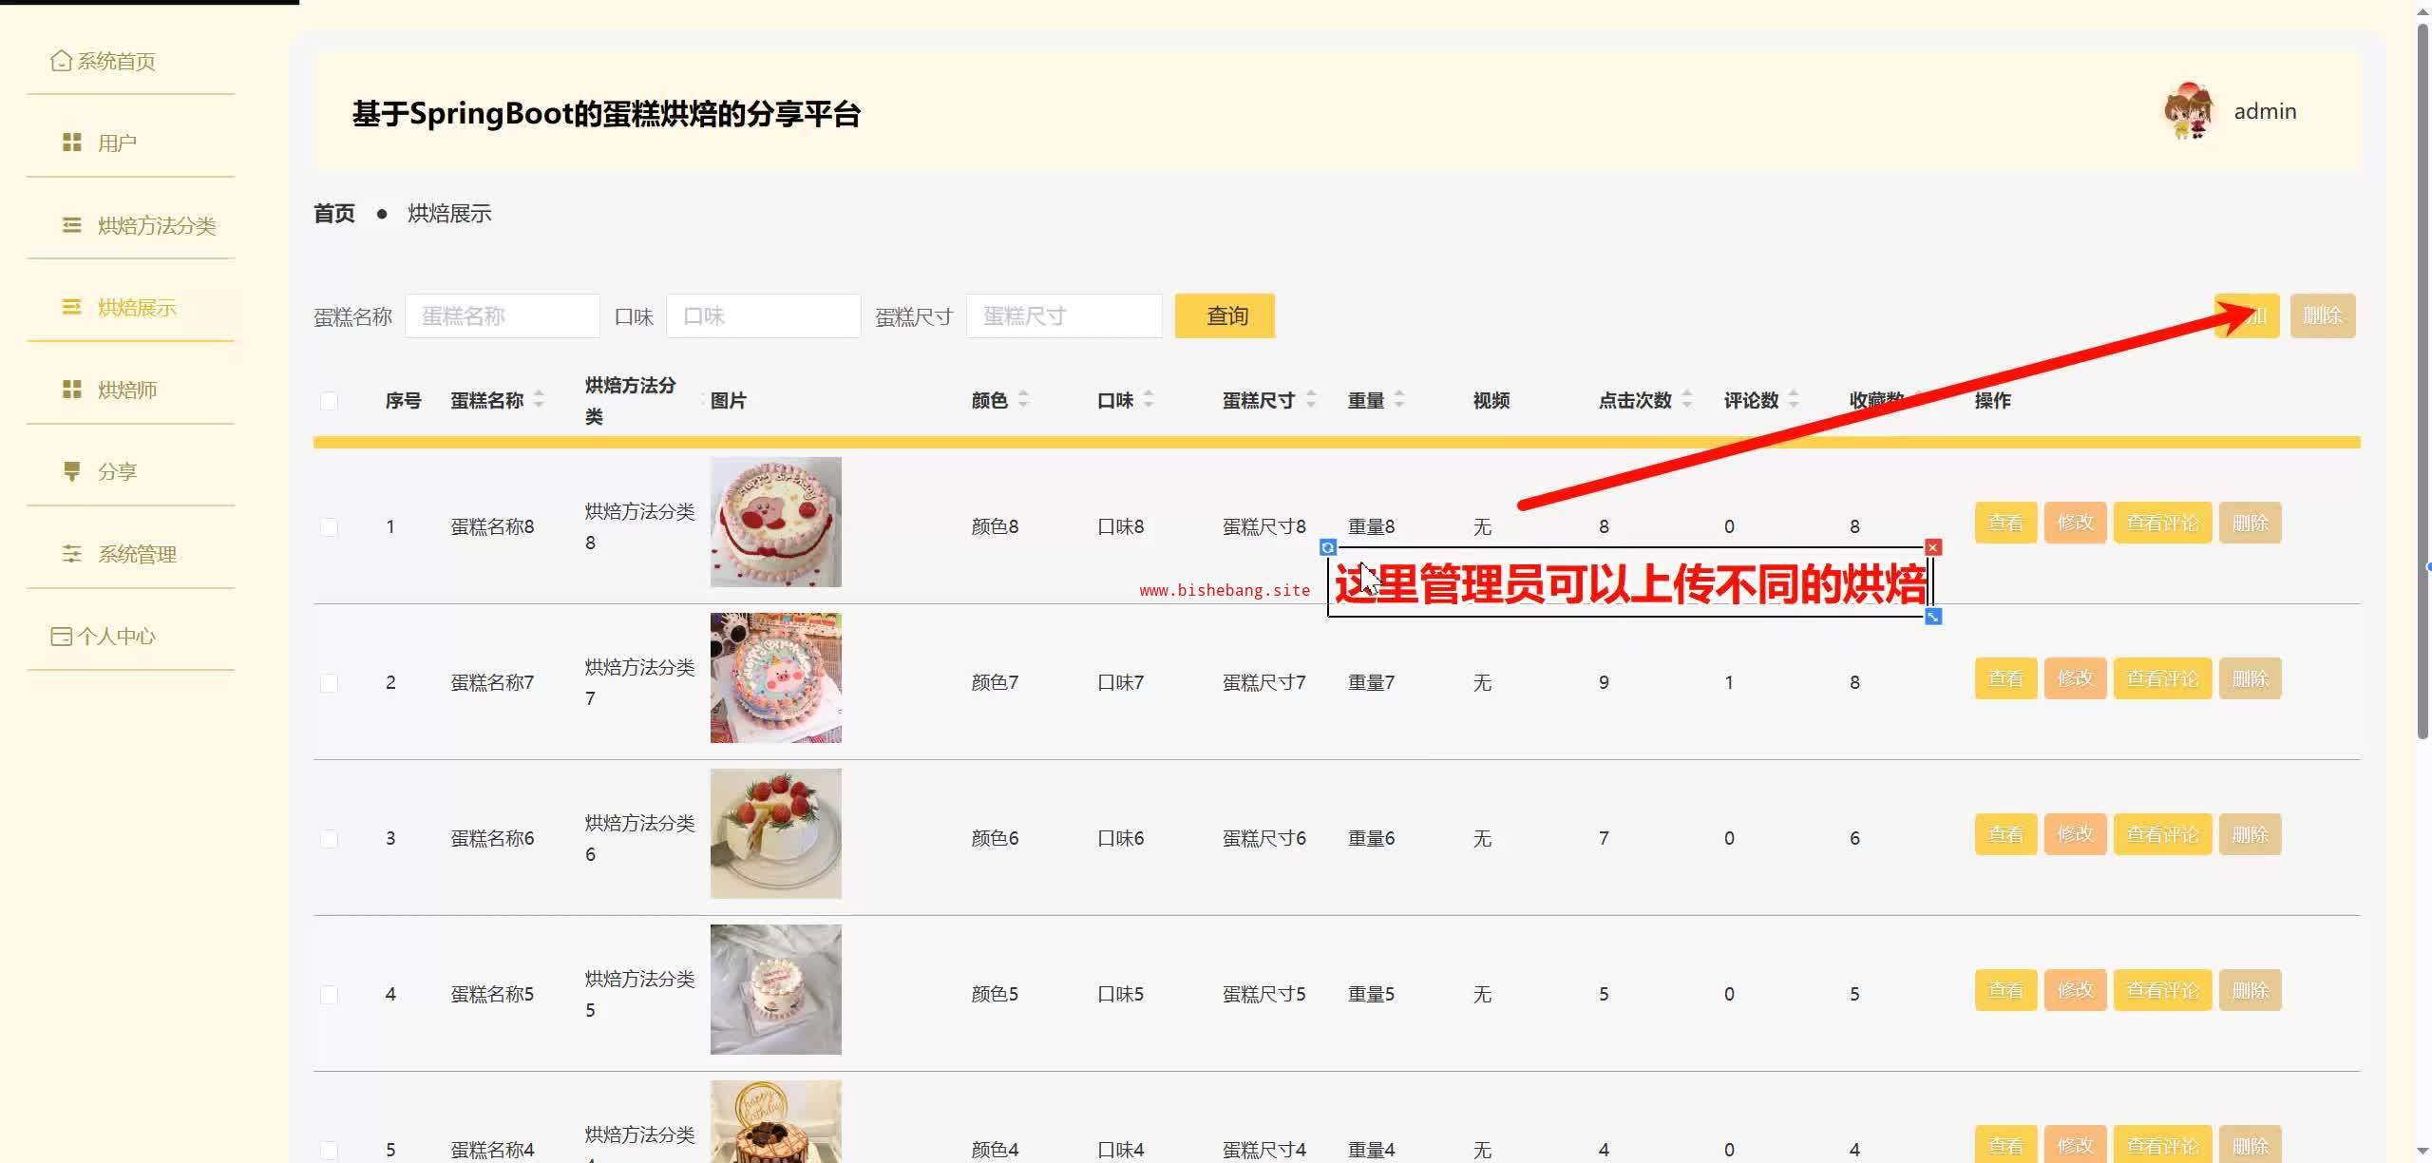Click the brush icon beside 分享
Image resolution: width=2432 pixels, height=1163 pixels.
(72, 471)
